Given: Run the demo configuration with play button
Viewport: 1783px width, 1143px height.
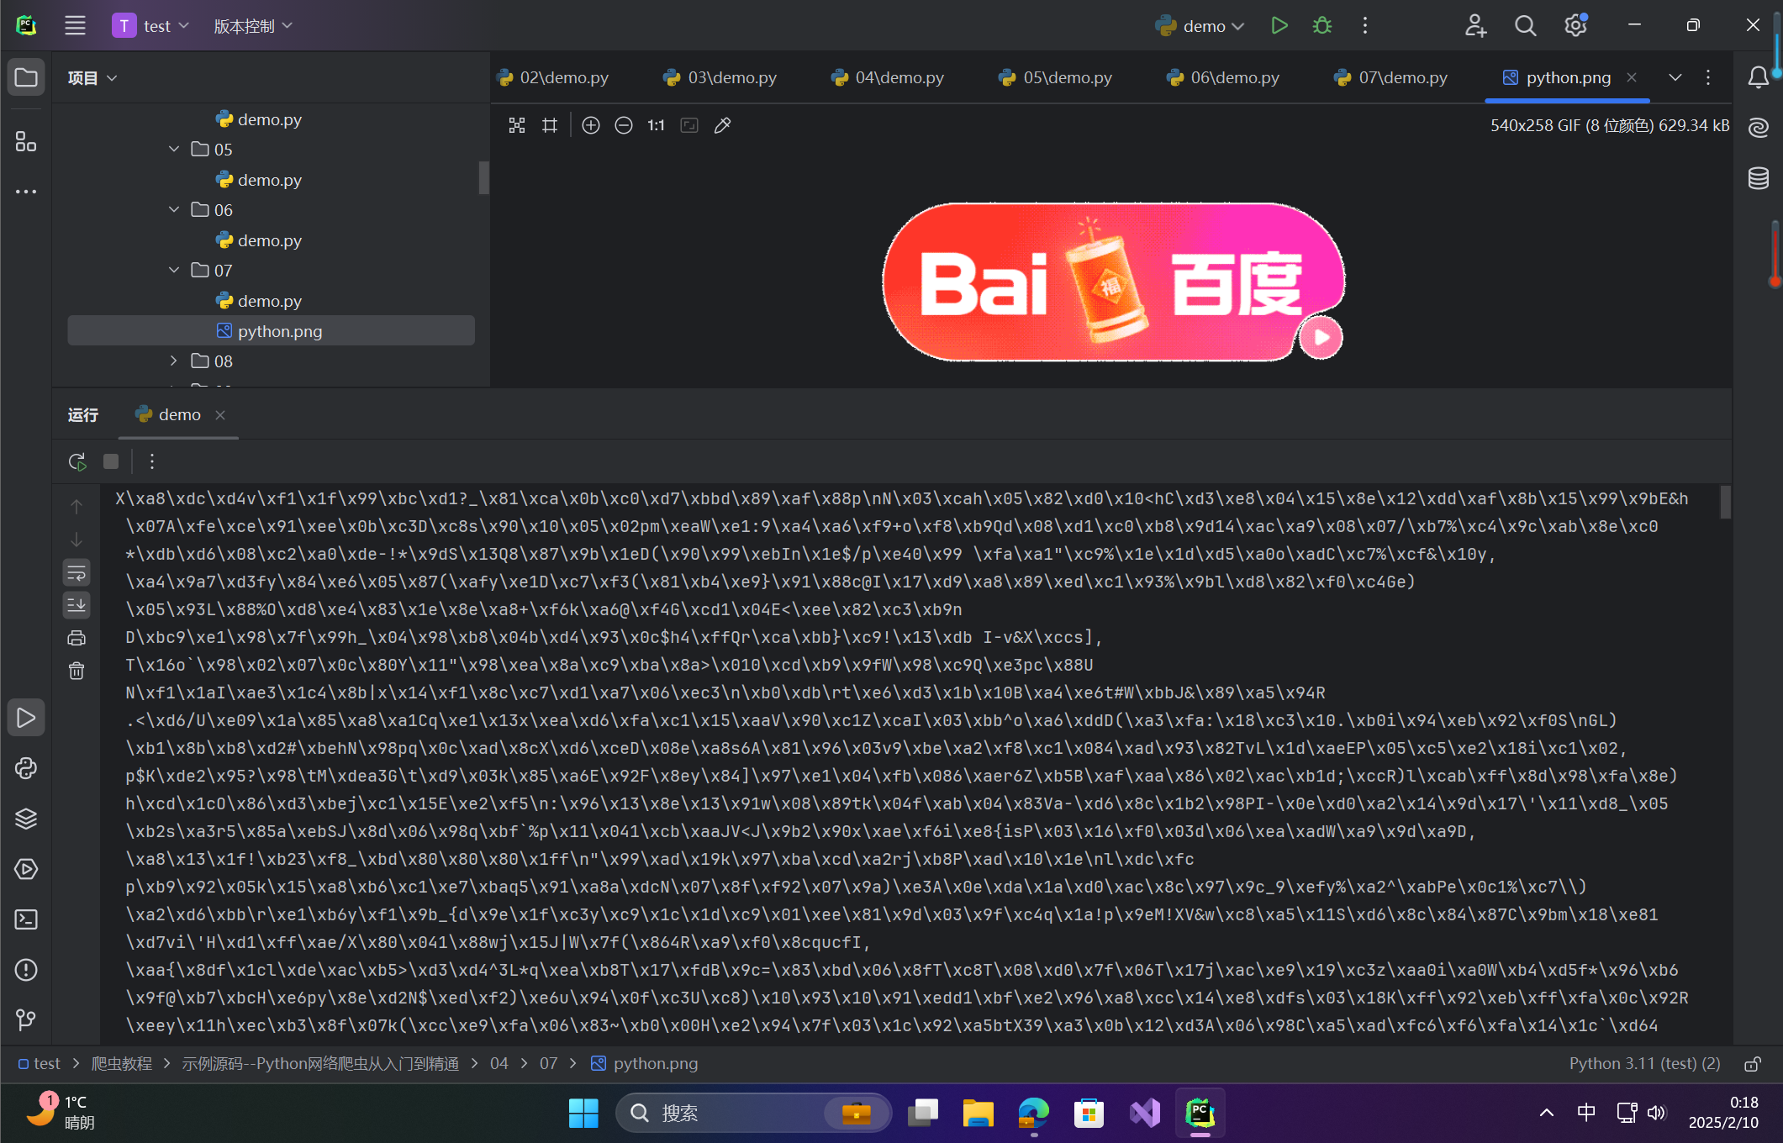Looking at the screenshot, I should coord(1279,26).
